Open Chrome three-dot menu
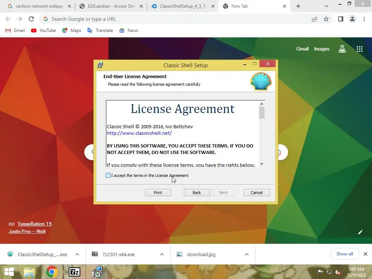The width and height of the screenshot is (372, 279). (364, 19)
